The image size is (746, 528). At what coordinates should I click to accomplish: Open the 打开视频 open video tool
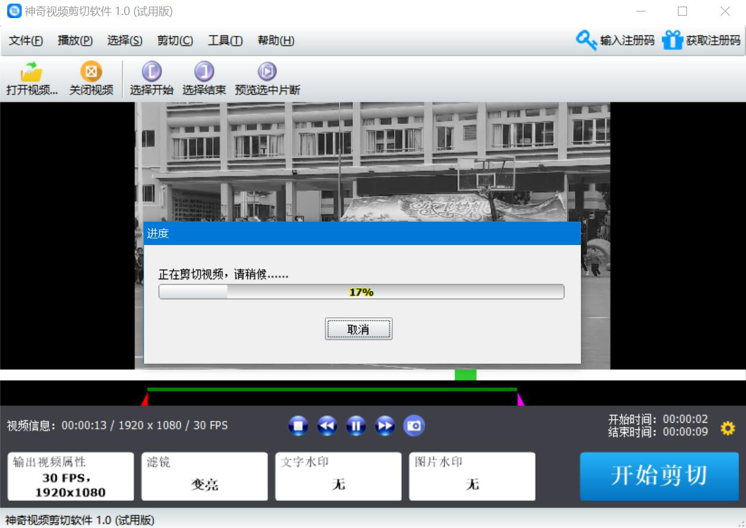(32, 79)
